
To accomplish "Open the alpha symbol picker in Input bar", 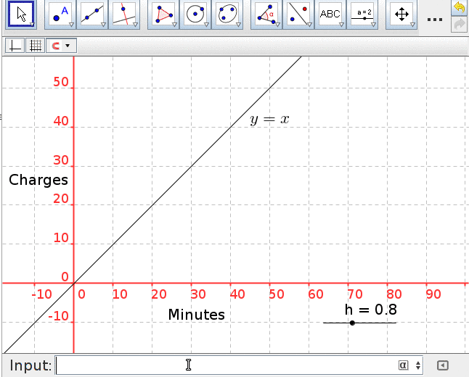I will (402, 365).
